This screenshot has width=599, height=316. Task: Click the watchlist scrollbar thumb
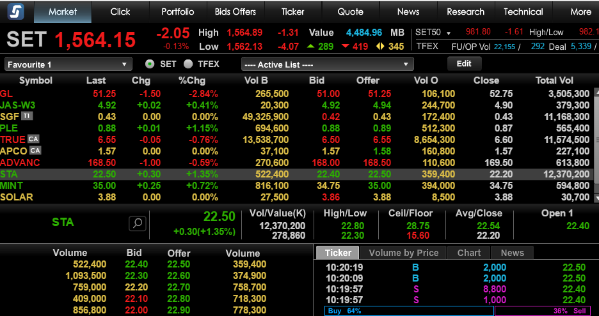click(x=596, y=140)
